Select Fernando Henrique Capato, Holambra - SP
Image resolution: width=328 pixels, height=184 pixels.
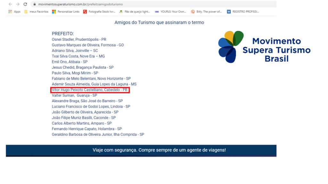pyautogui.click(x=87, y=129)
